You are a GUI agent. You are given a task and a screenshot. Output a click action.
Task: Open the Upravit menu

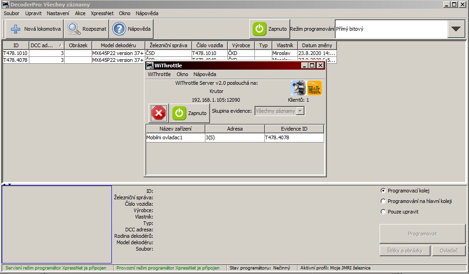click(x=33, y=13)
